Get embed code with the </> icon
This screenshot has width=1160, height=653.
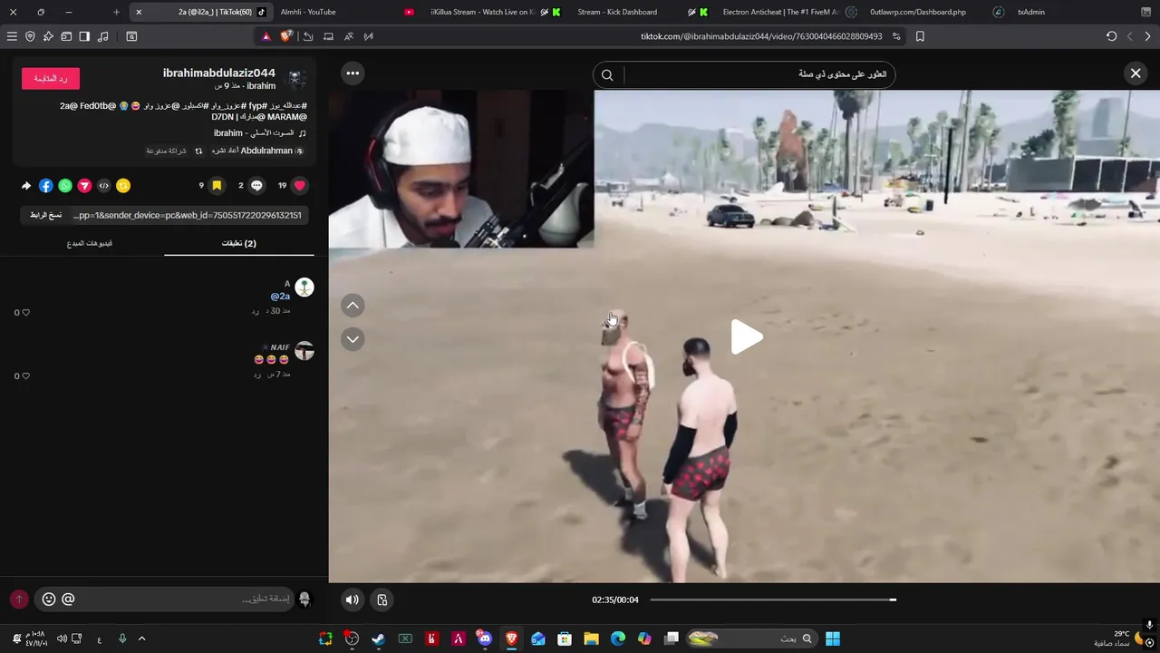103,185
